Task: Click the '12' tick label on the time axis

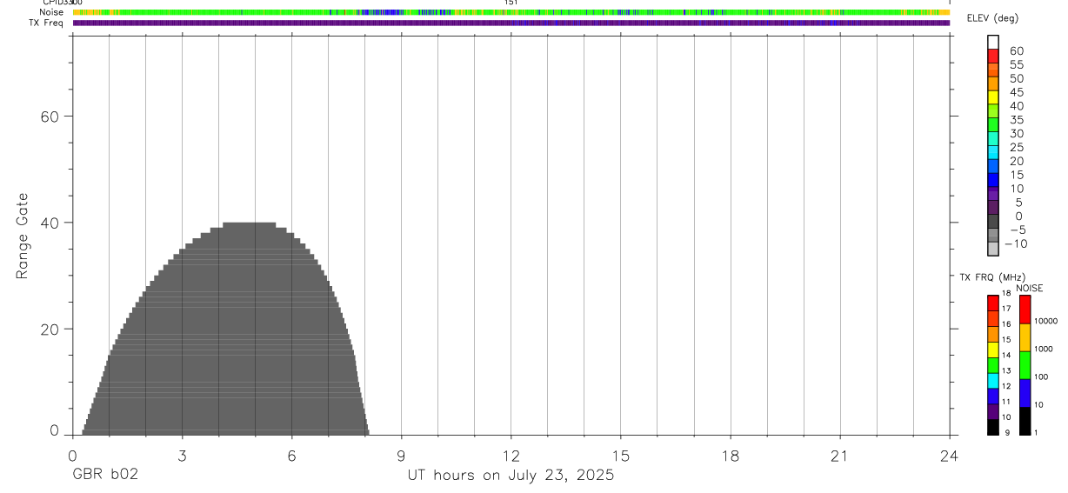Action: (511, 456)
